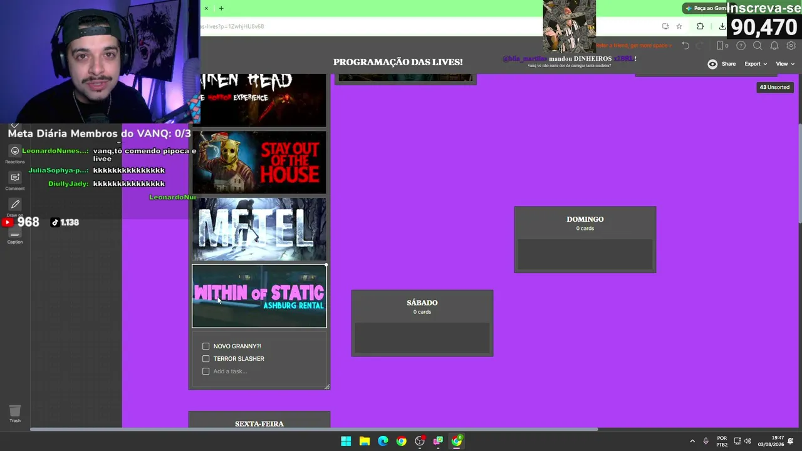Click the vertical scrollbar on the board's right edge
The width and height of the screenshot is (802, 451).
800,173
